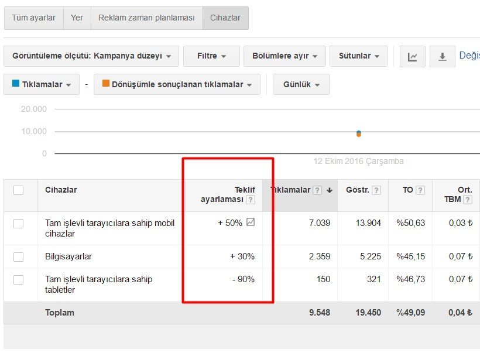This screenshot has height=363, width=480.
Task: Click the download report icon
Action: [x=443, y=56]
